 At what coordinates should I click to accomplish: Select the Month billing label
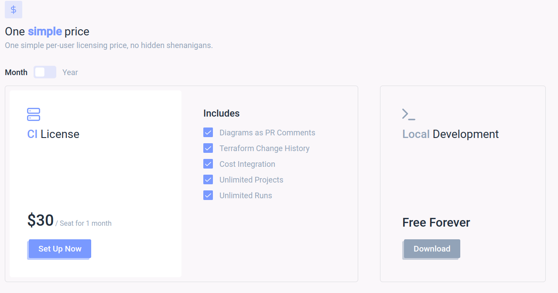pos(16,72)
